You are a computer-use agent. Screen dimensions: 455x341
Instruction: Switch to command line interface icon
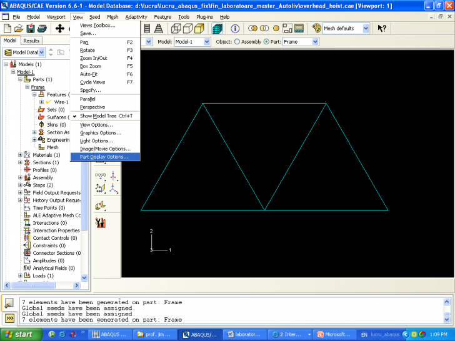click(x=9, y=318)
